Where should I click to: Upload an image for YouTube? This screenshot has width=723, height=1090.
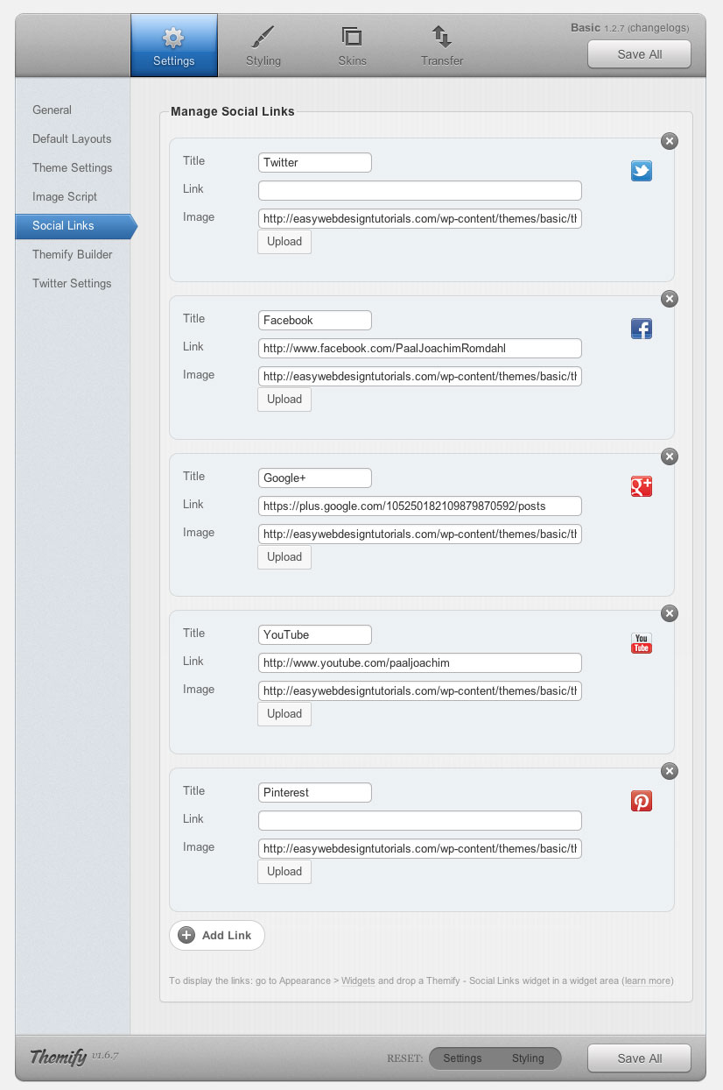click(x=284, y=714)
